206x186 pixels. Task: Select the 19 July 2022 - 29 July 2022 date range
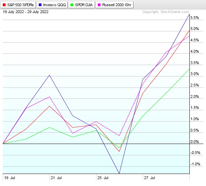[26, 12]
